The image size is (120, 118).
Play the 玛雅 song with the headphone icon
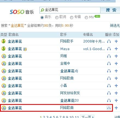point(109,56)
